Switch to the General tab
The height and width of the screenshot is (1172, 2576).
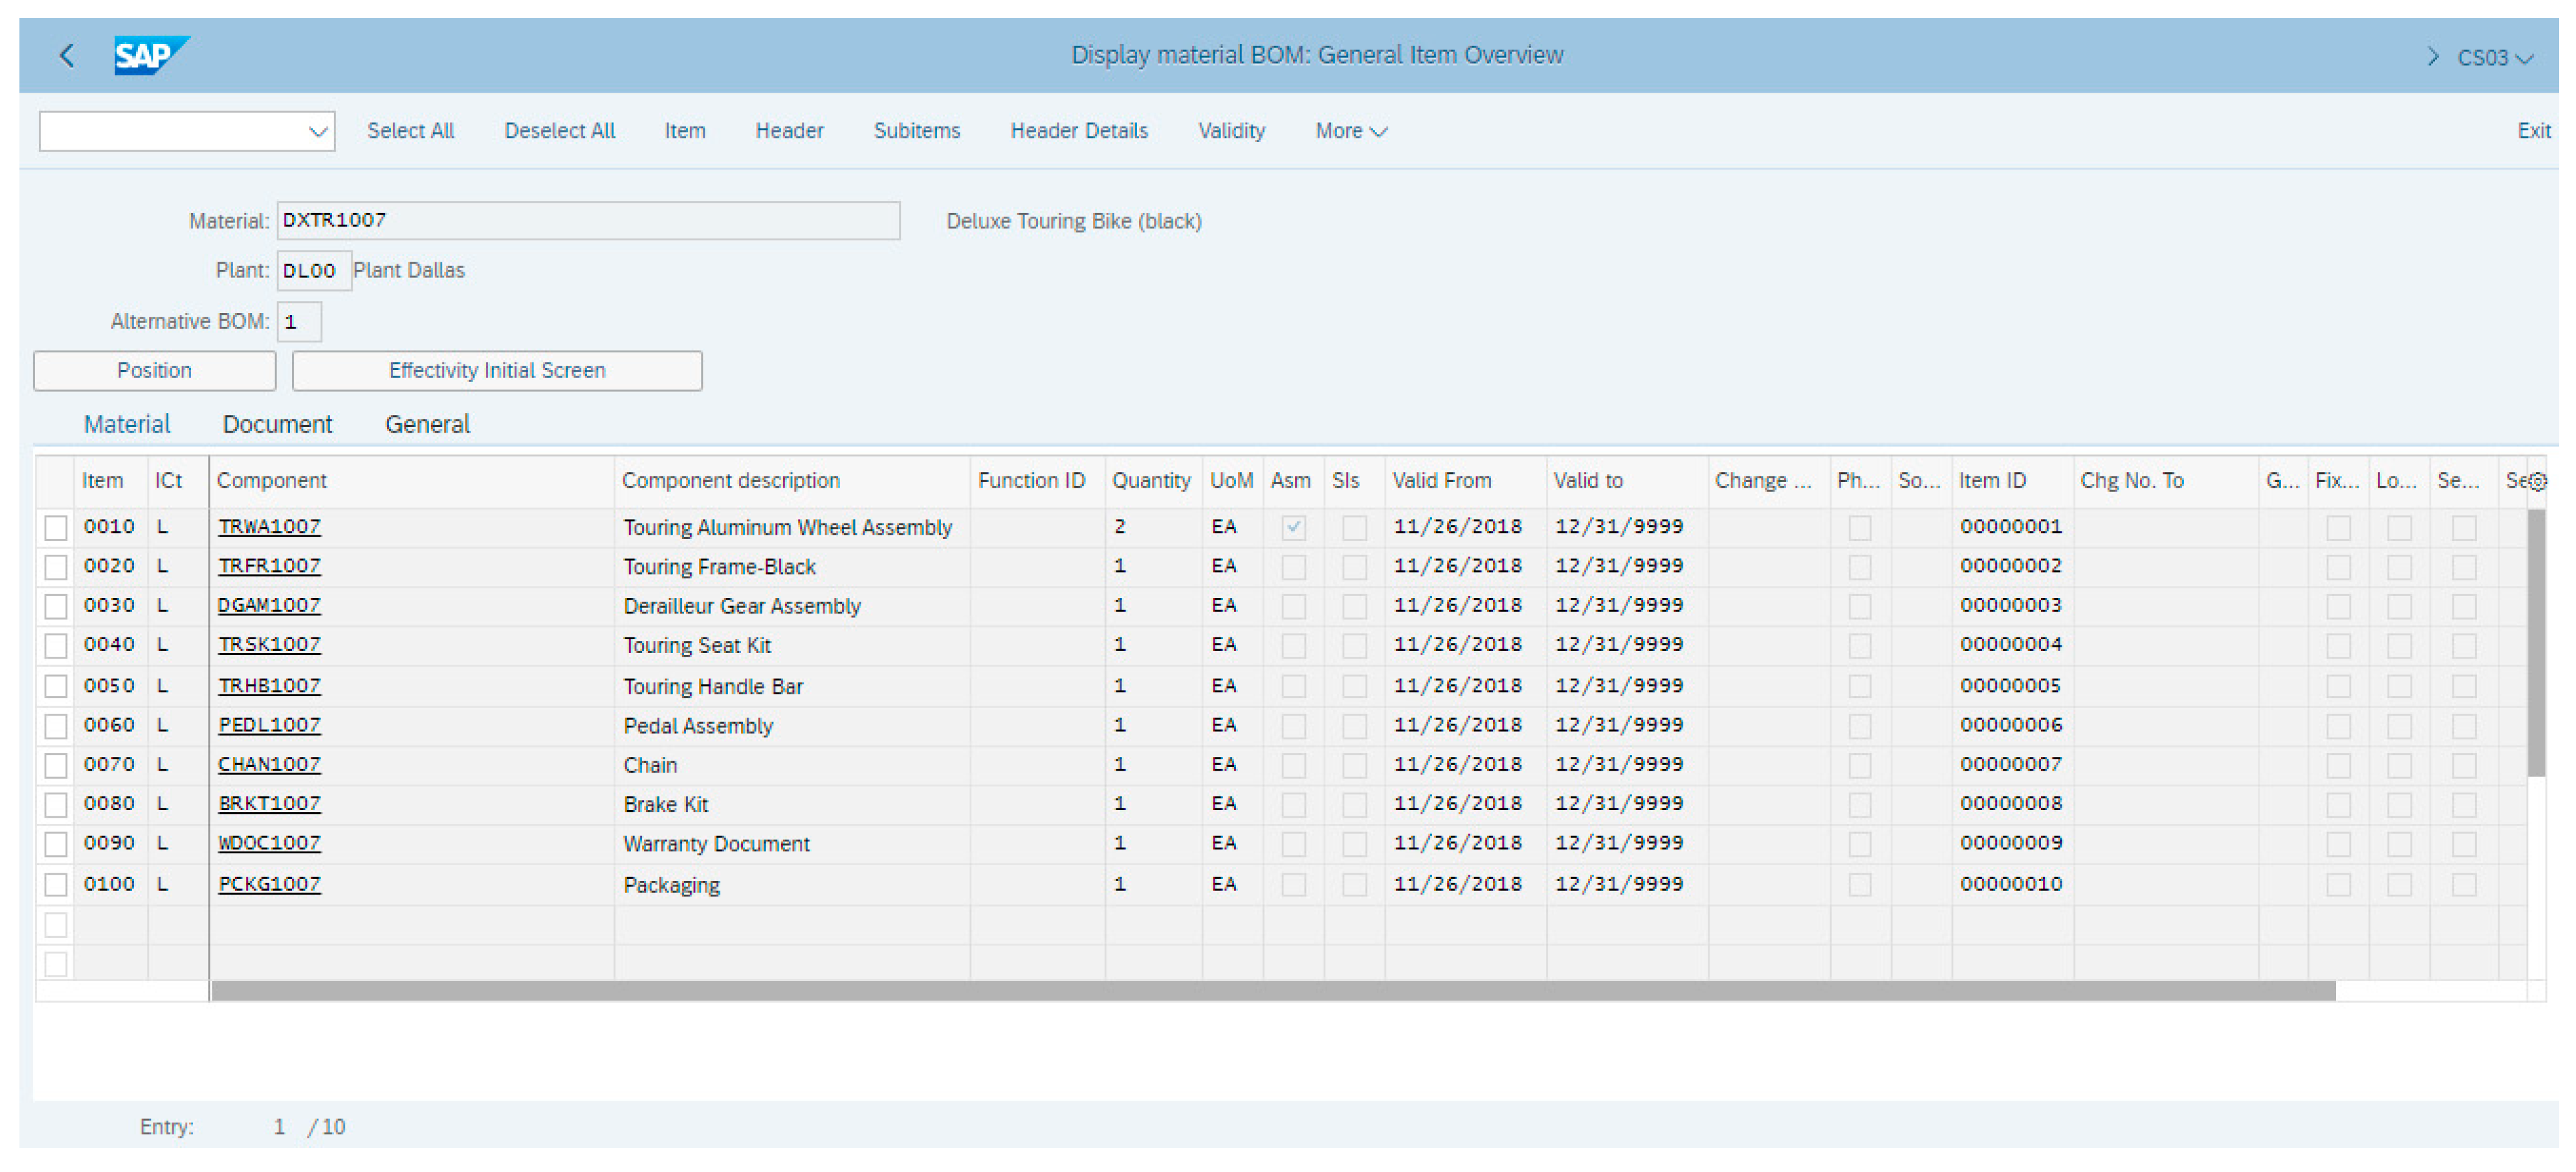point(427,424)
